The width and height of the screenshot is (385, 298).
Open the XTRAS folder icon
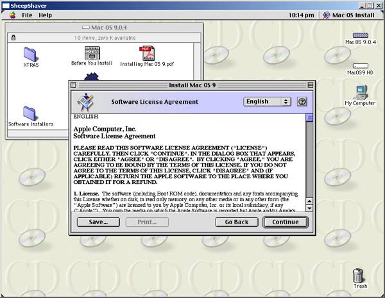[x=30, y=54]
